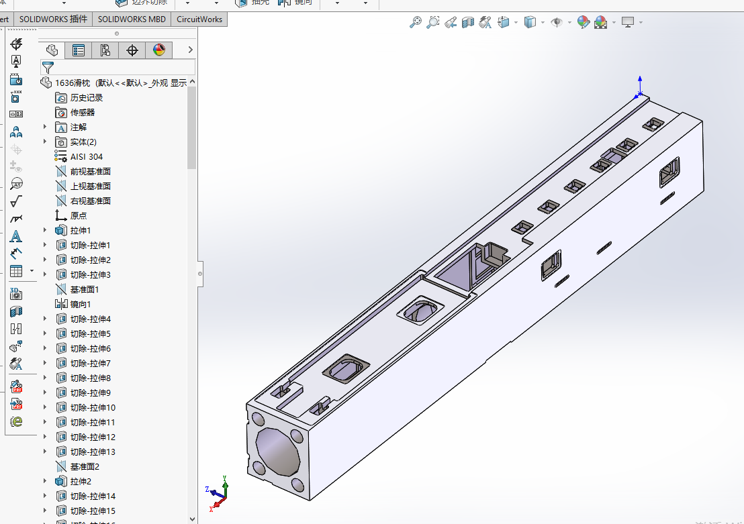Select the 基准面2 plane item

pos(77,466)
